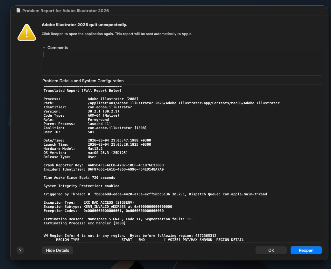The image size is (331, 269).
Task: Click the Identifier value 'com.adobe.illustrator'
Action: (x=110, y=107)
